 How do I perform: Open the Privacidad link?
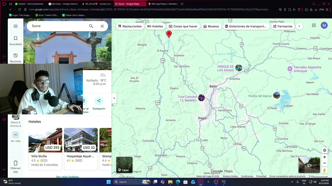(x=261, y=176)
